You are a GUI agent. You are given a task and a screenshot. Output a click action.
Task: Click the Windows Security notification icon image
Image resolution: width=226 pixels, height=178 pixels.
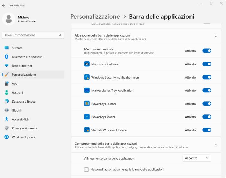87,77
